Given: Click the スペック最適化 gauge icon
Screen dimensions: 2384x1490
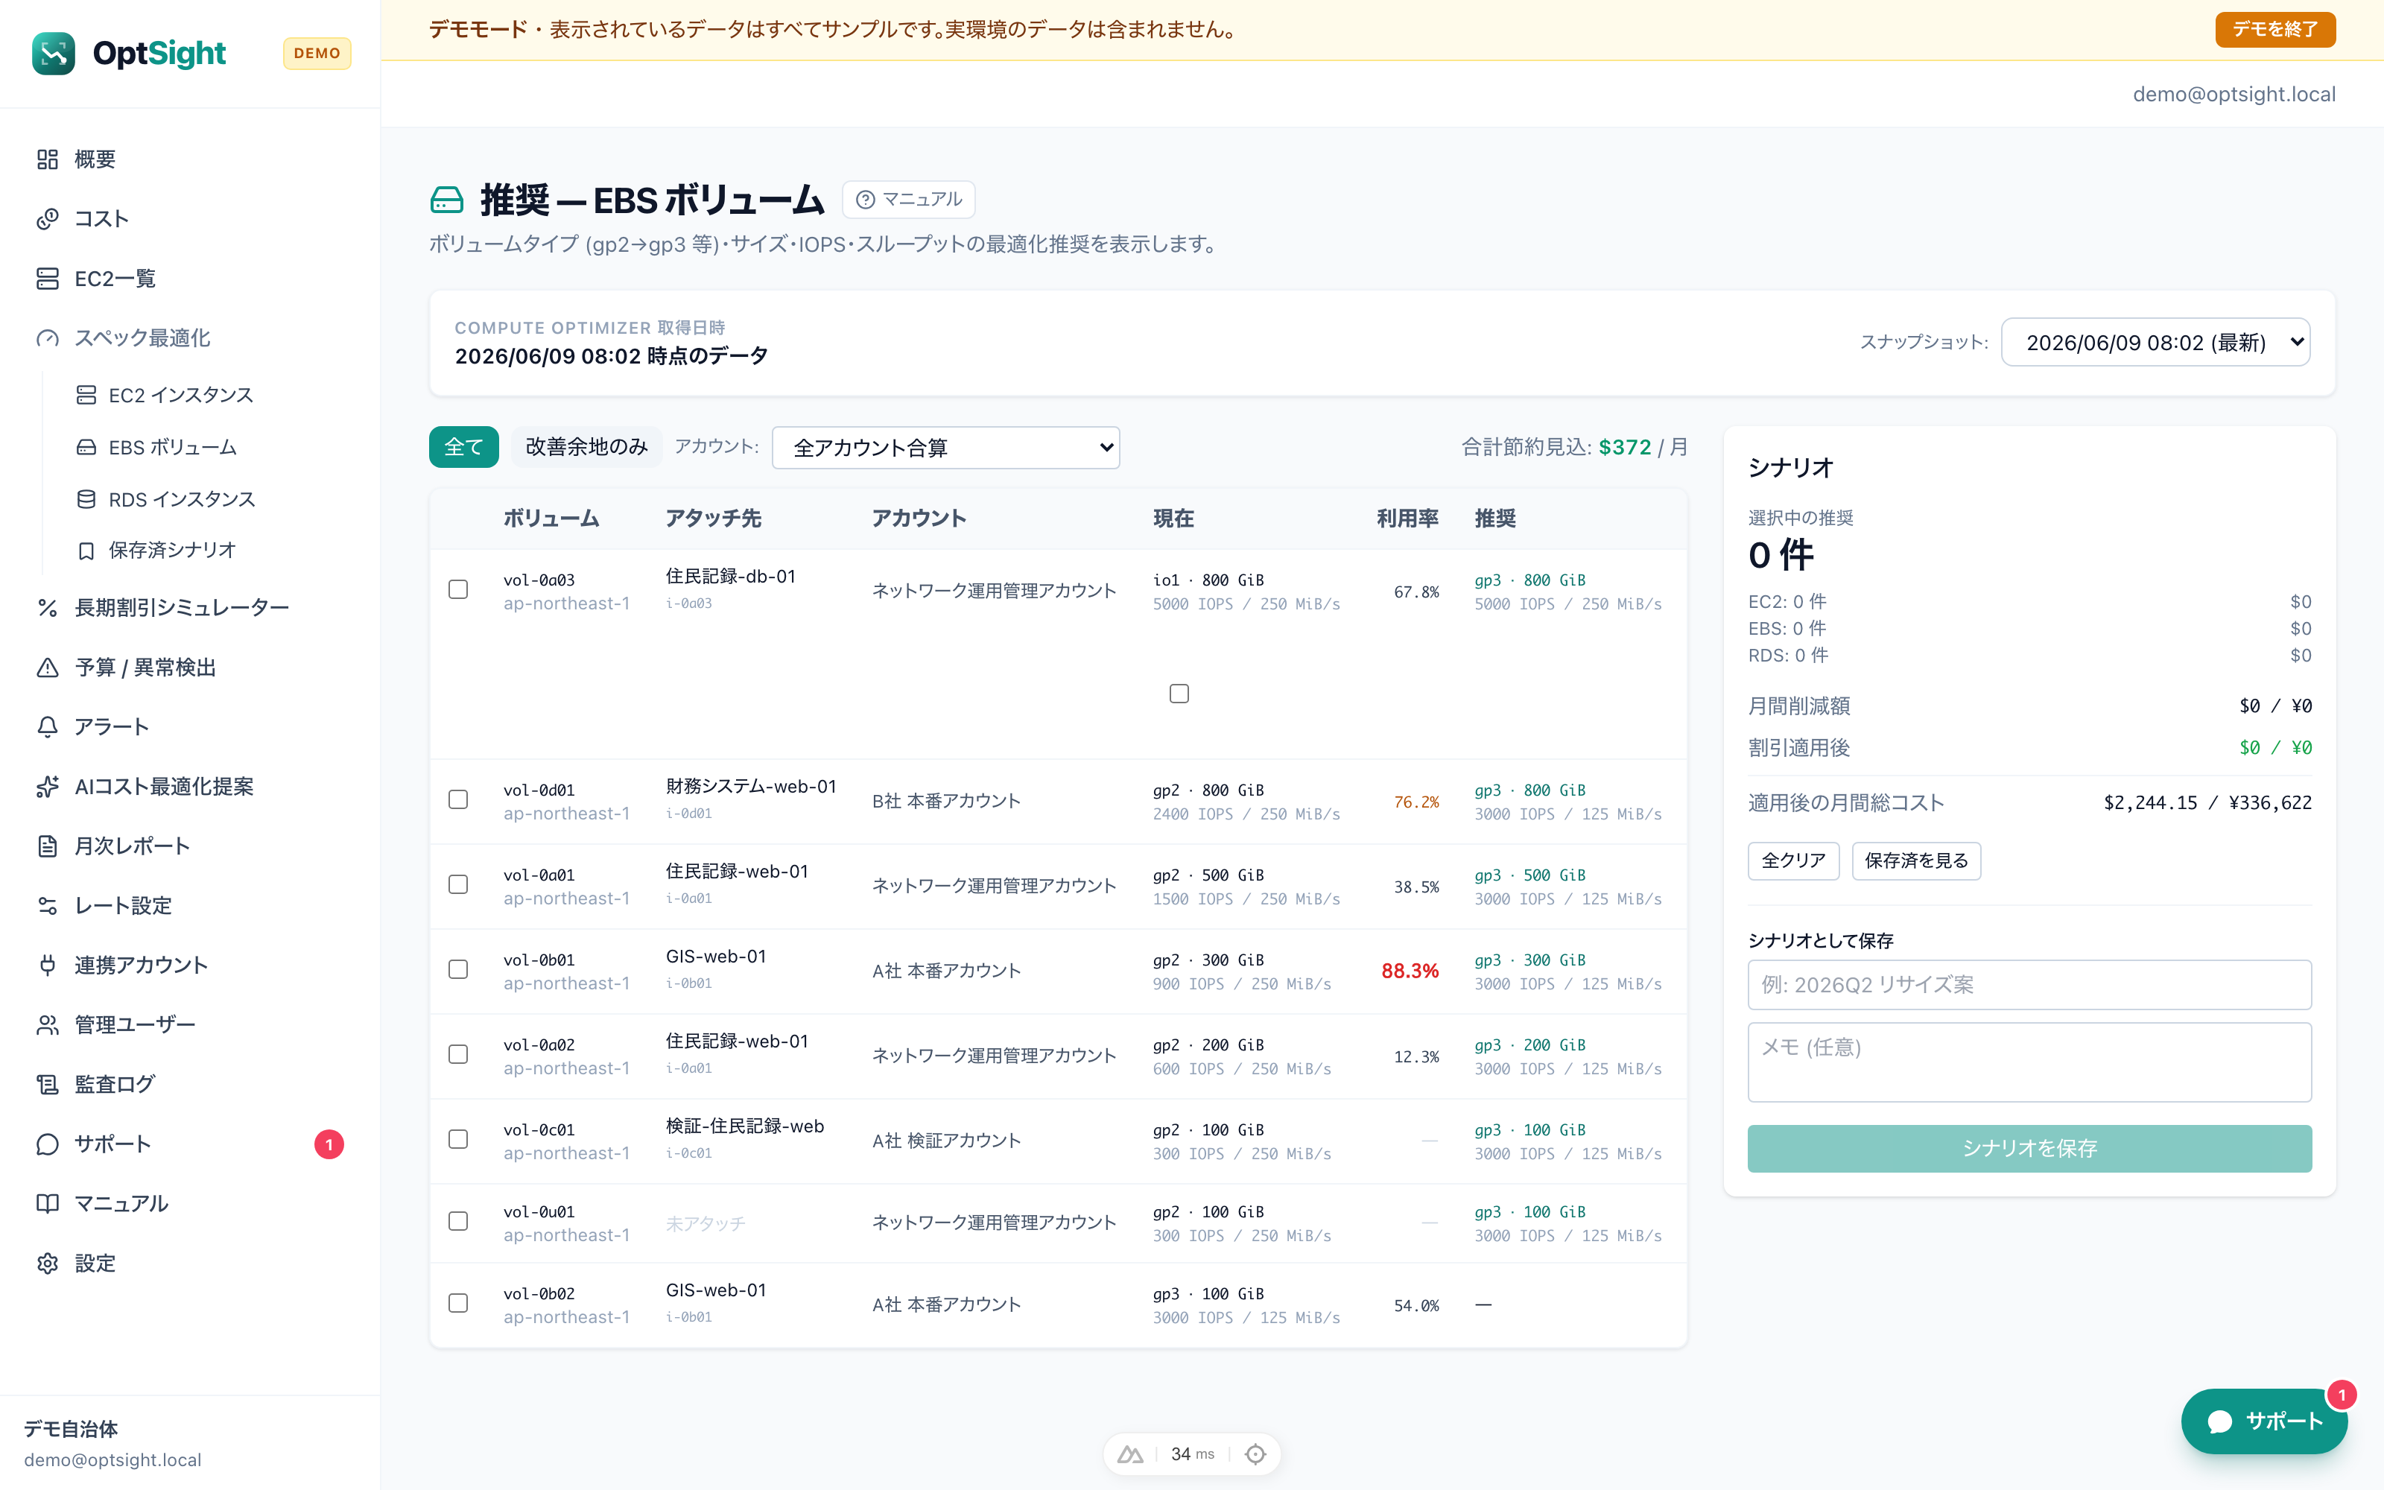Looking at the screenshot, I should (47, 338).
